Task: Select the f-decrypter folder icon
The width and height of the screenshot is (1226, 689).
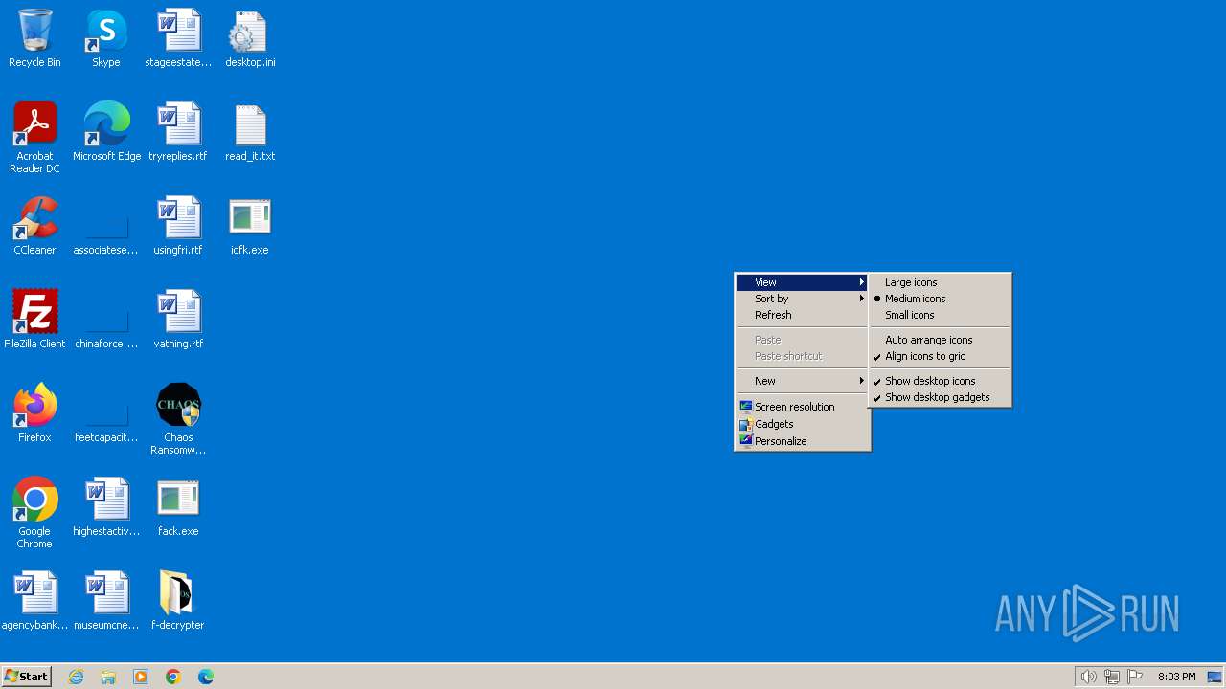Action: pyautogui.click(x=178, y=602)
